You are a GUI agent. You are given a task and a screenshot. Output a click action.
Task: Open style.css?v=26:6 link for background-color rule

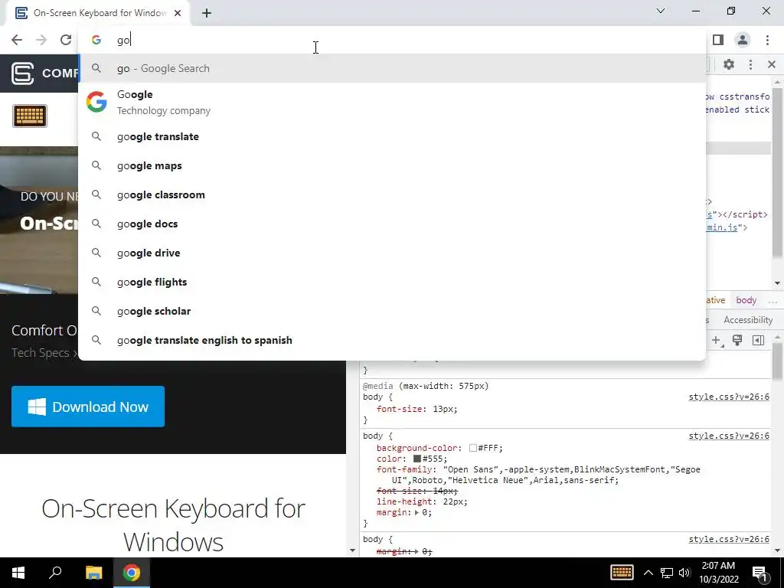click(x=729, y=436)
